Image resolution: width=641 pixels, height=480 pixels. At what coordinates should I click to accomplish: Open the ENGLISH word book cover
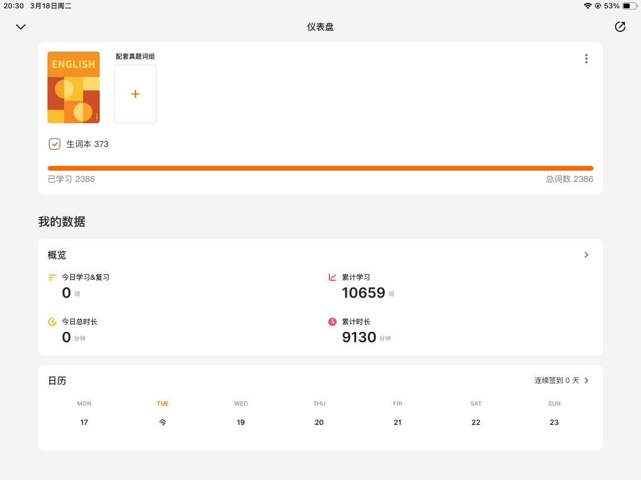(x=74, y=87)
